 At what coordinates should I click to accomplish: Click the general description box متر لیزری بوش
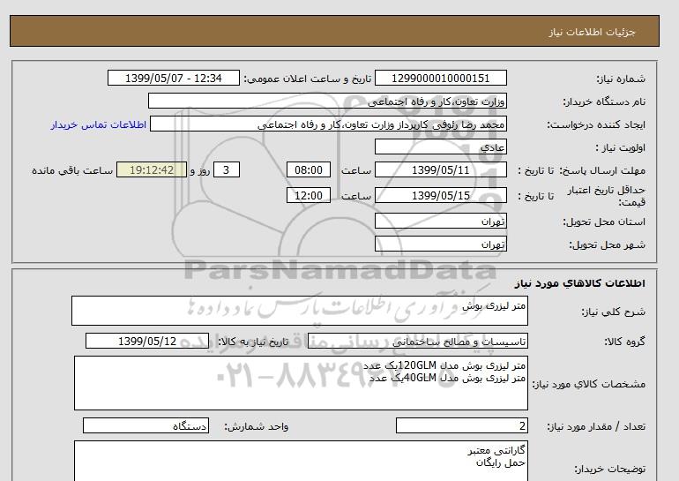tap(300, 311)
